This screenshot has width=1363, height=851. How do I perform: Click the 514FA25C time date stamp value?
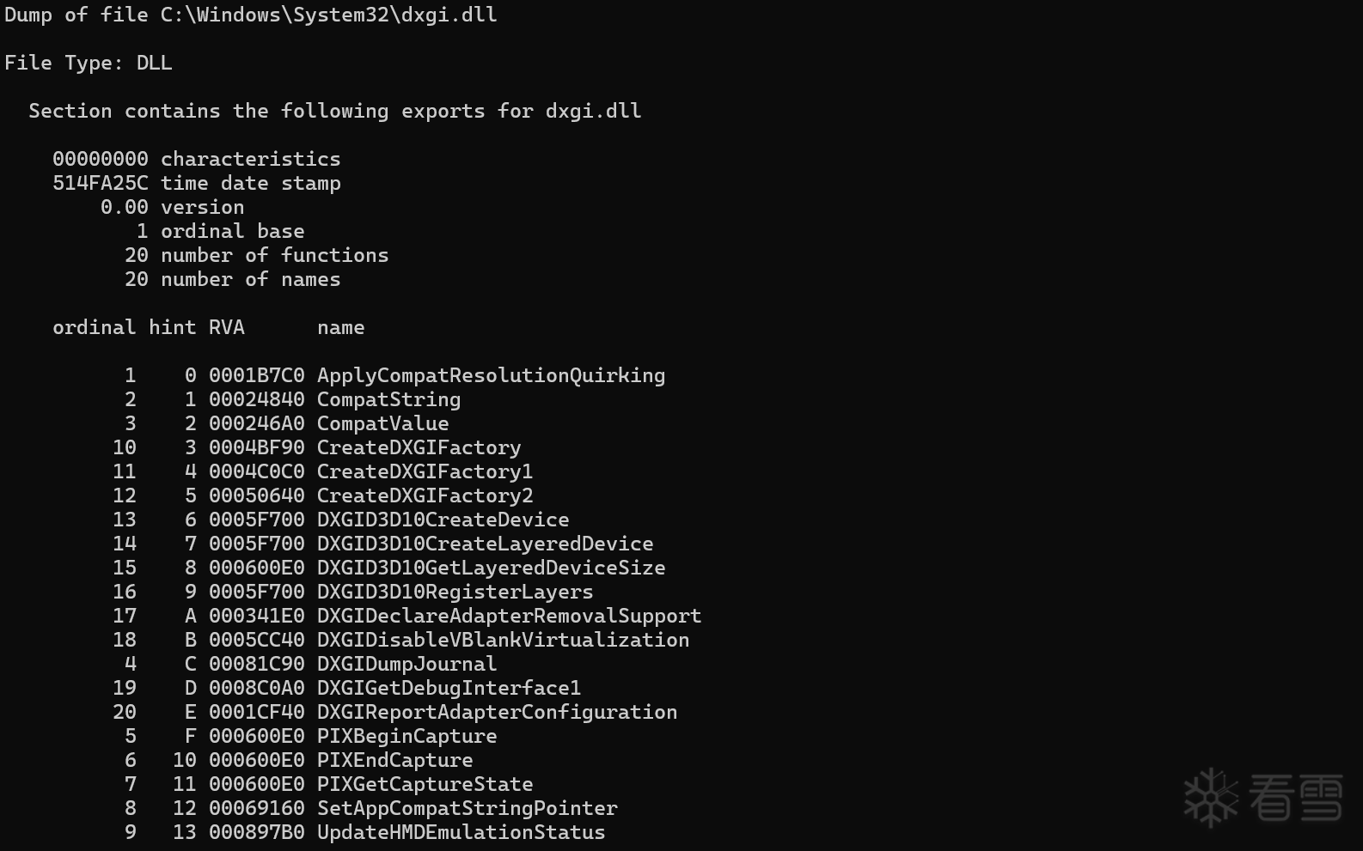pyautogui.click(x=101, y=184)
